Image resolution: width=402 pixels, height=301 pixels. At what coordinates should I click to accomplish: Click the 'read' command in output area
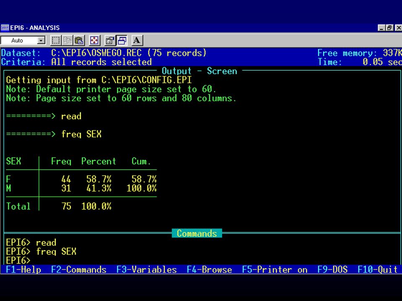click(x=71, y=116)
